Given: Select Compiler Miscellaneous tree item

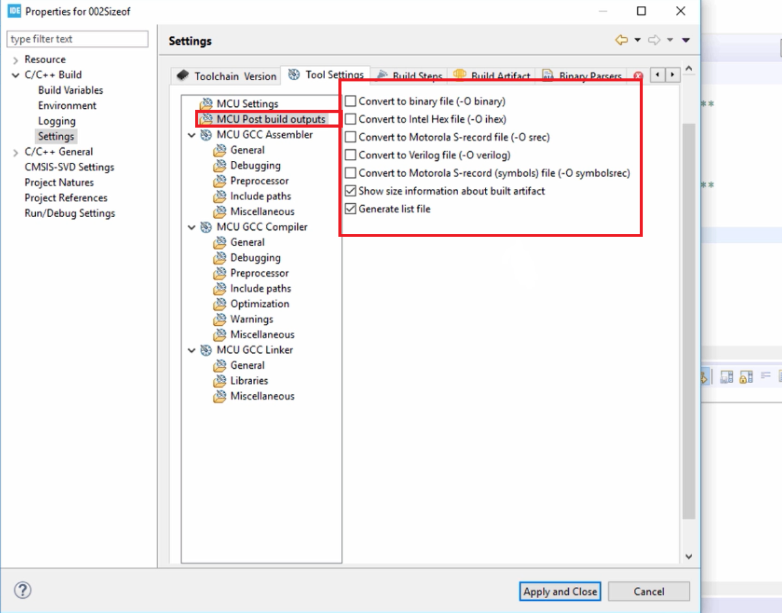Looking at the screenshot, I should [262, 334].
